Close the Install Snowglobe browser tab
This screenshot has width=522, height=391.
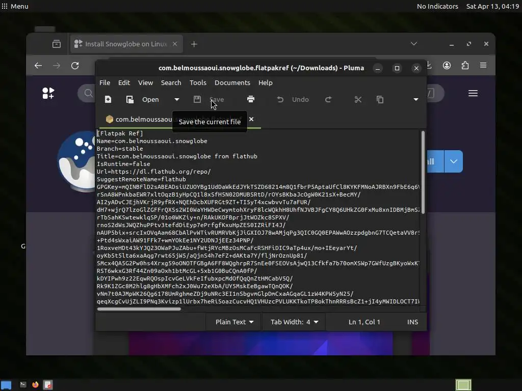(x=174, y=44)
